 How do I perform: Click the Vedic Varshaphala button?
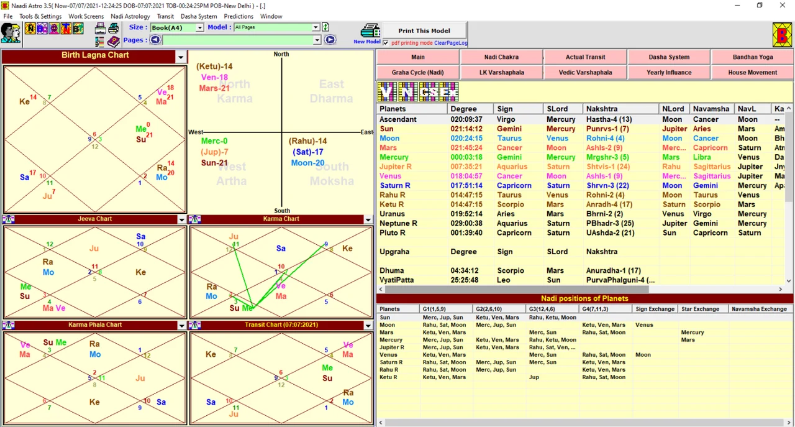click(585, 72)
